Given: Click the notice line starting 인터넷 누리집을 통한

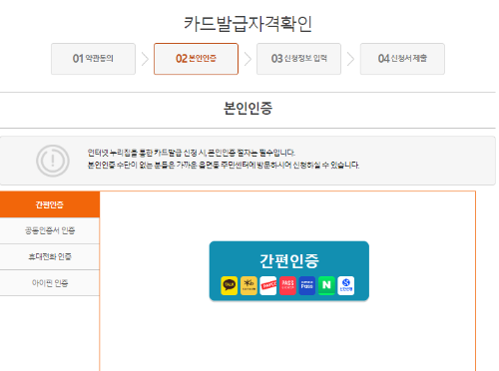Looking at the screenshot, I should (x=192, y=153).
